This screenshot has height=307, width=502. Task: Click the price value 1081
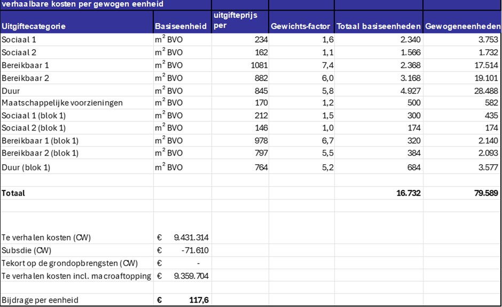[x=260, y=65]
